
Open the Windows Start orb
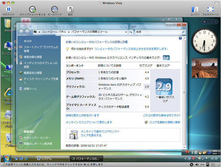pyautogui.click(x=7, y=158)
